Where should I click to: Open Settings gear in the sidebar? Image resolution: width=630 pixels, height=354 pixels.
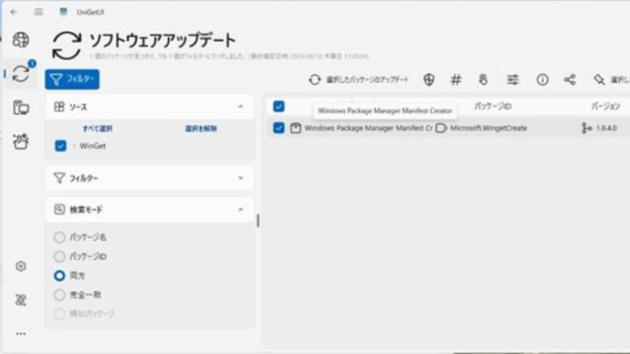point(21,266)
